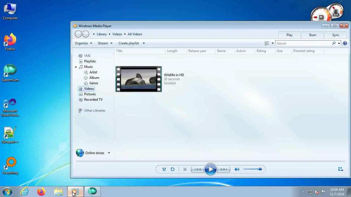Click the Back navigation arrow
Screen dimensions: 351x197
coord(78,34)
